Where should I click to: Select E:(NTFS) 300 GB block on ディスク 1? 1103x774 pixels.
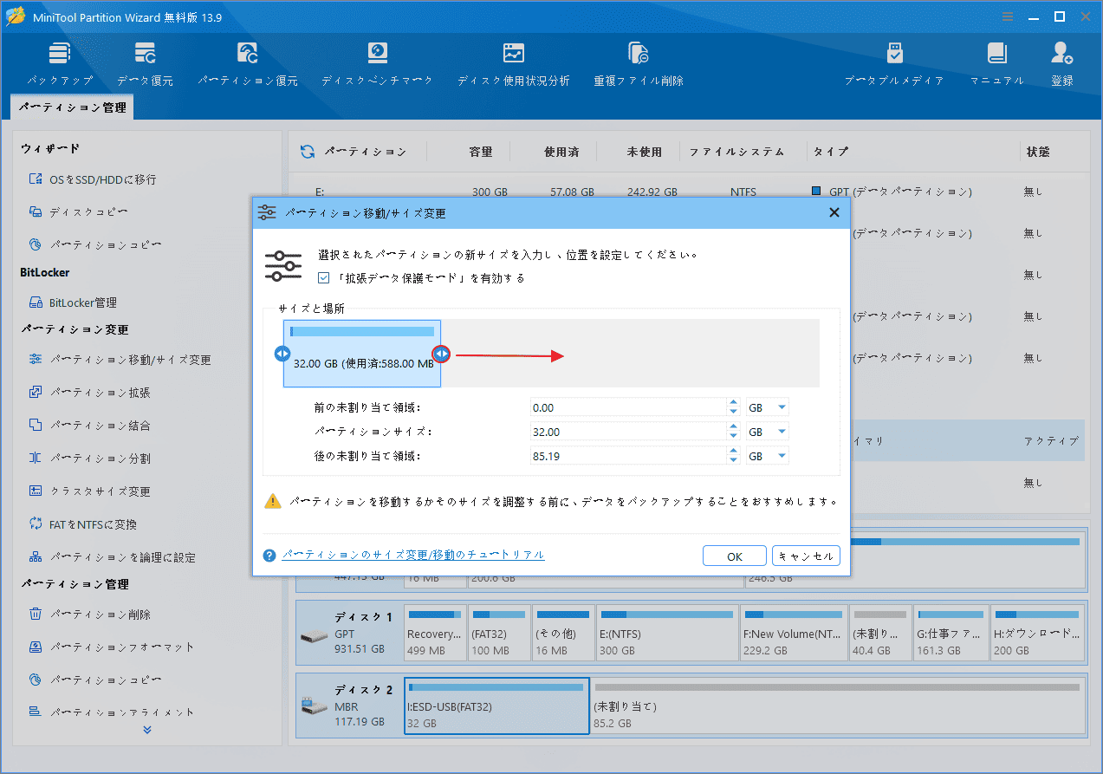668,634
